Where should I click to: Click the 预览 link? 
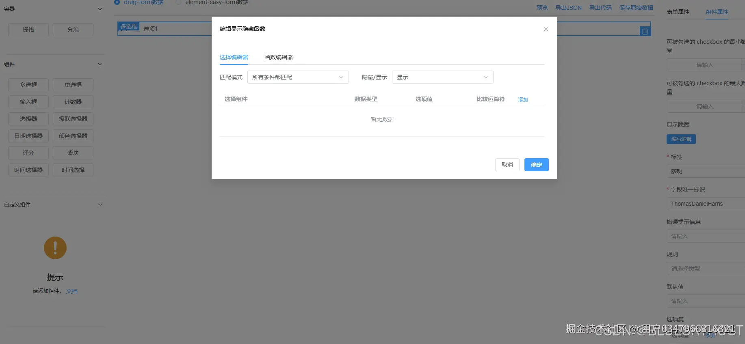click(x=542, y=8)
